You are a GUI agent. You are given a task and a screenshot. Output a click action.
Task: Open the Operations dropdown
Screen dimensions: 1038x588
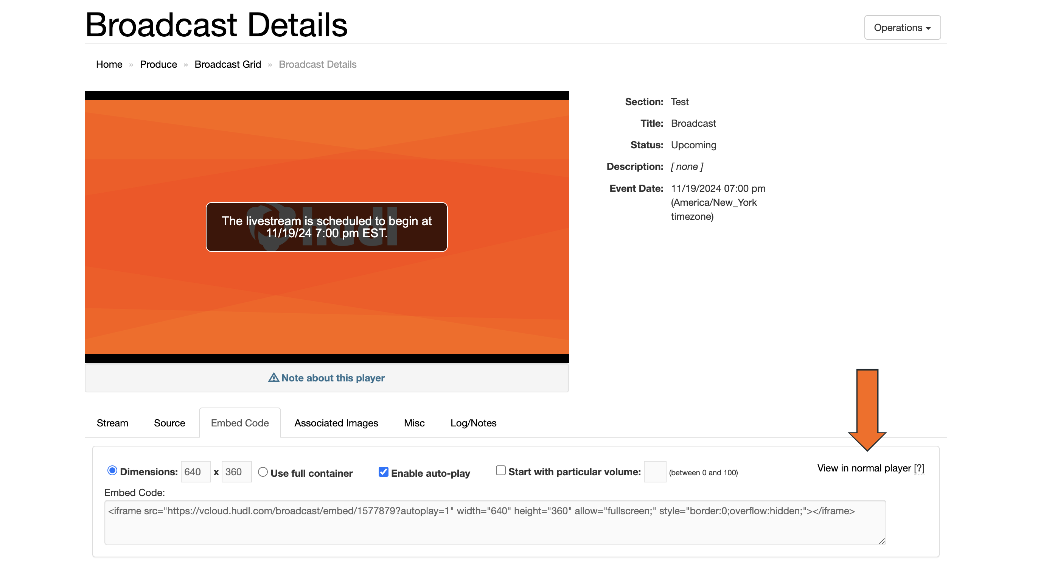pyautogui.click(x=902, y=28)
